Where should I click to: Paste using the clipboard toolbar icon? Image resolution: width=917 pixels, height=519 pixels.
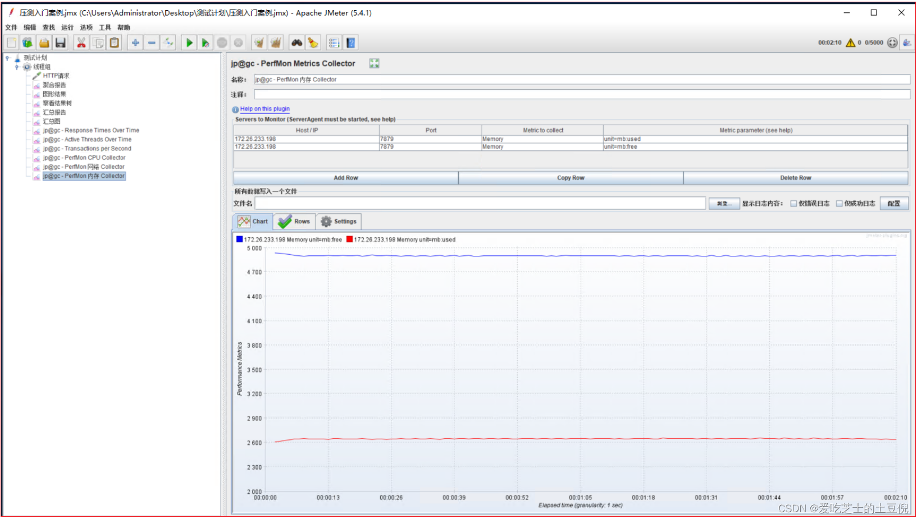pos(115,43)
